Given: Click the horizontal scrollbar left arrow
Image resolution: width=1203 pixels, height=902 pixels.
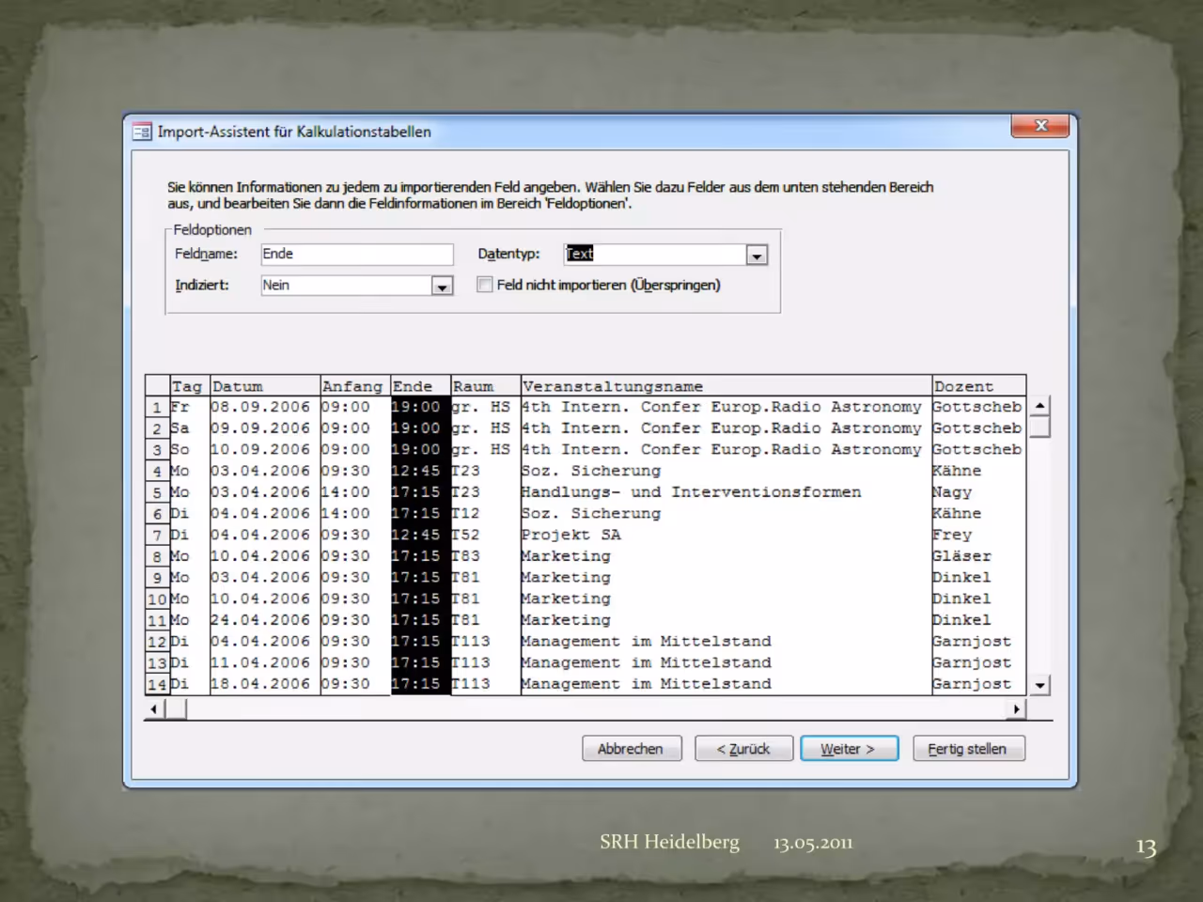Looking at the screenshot, I should (154, 709).
